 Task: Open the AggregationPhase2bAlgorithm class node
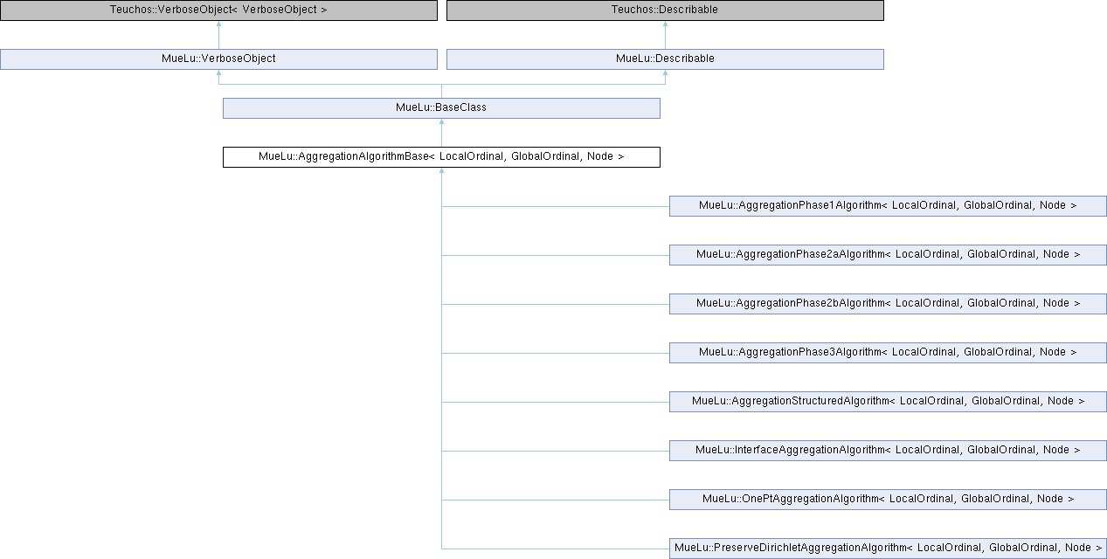(x=888, y=303)
